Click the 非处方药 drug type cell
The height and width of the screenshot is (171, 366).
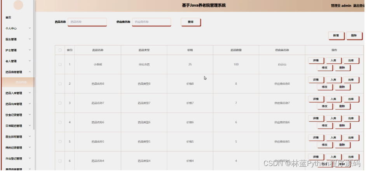click(144, 65)
